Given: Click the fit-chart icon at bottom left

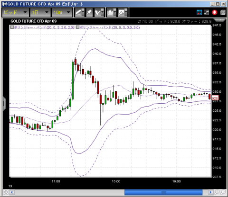Looking at the screenshot, I should tap(6, 192).
